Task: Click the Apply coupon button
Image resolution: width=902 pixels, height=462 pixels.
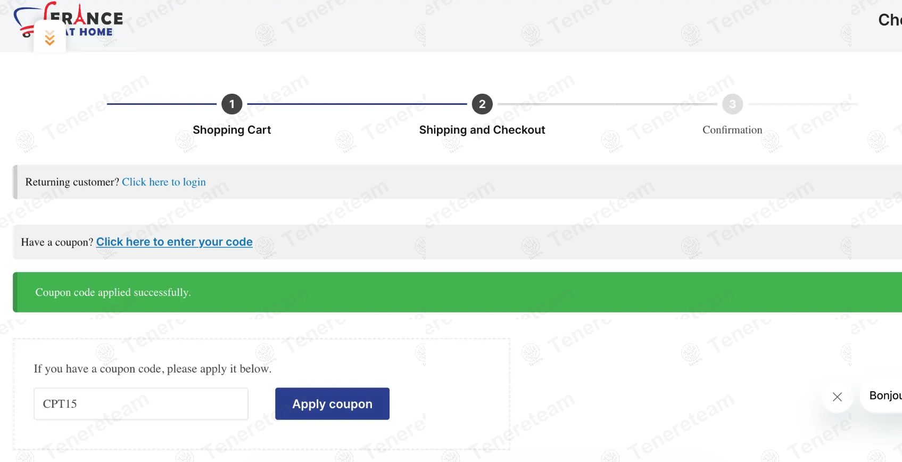Action: point(332,404)
